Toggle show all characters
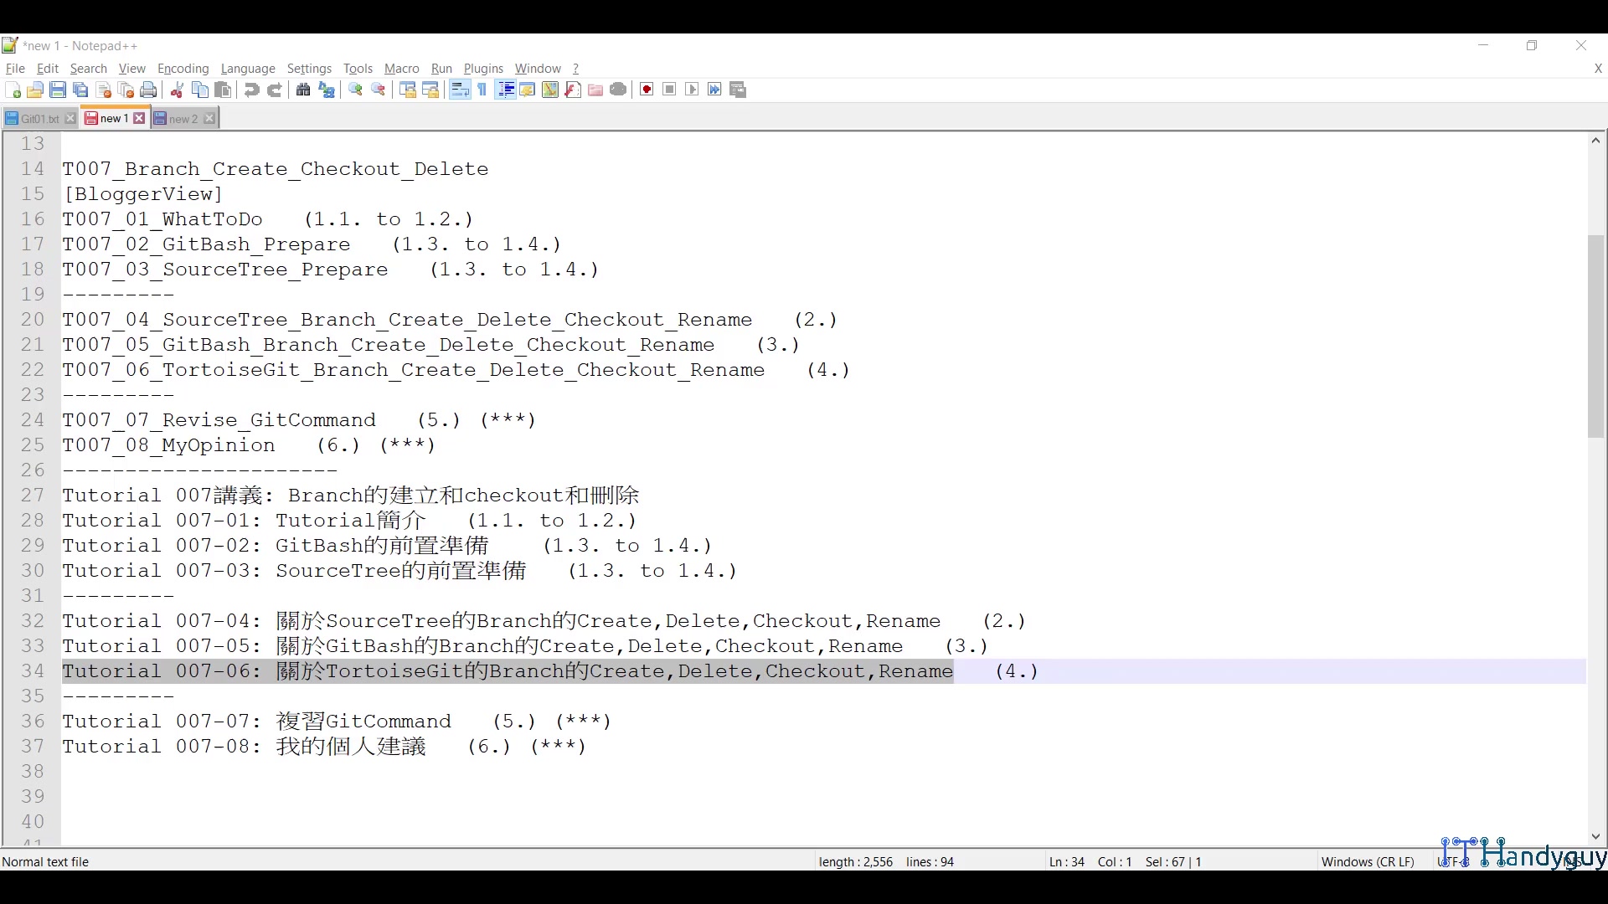The image size is (1608, 904). [x=482, y=90]
